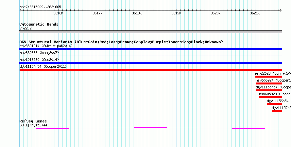
Task: Click the chr7:3615009..3621665 region label
Action: point(40,7)
